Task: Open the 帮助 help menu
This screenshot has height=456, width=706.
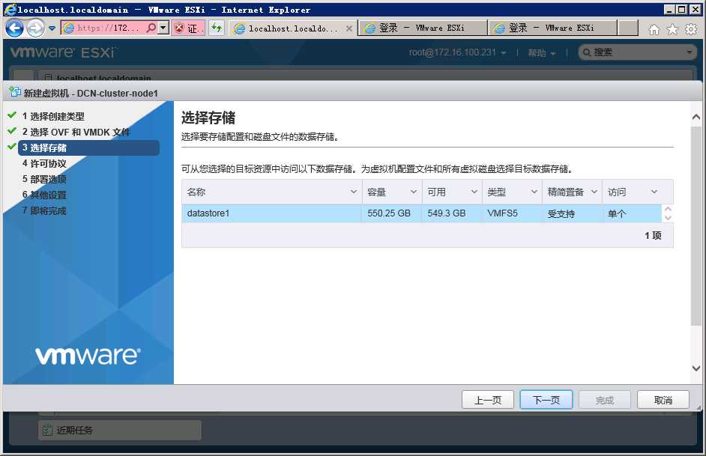Action: 542,53
